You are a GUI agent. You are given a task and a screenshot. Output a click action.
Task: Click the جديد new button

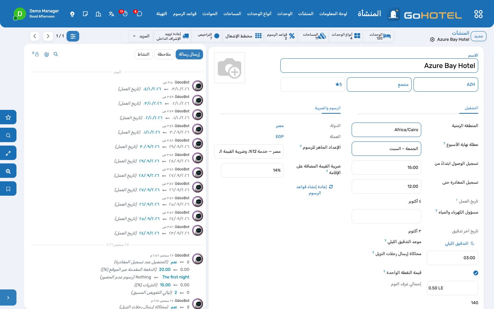(x=478, y=36)
